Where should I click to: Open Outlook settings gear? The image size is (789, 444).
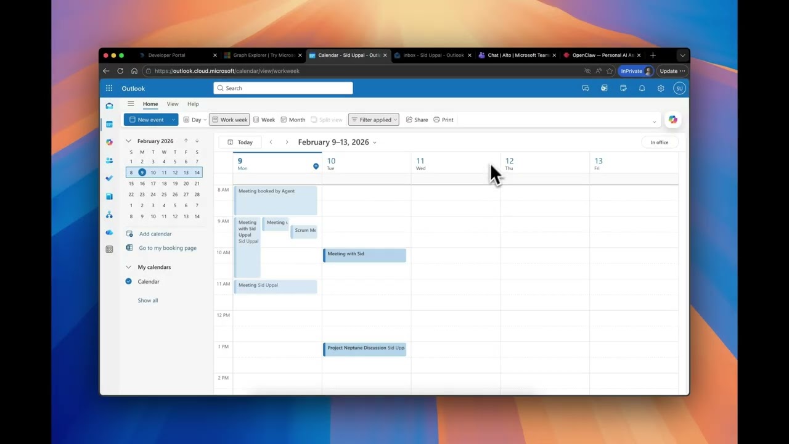[x=661, y=88]
